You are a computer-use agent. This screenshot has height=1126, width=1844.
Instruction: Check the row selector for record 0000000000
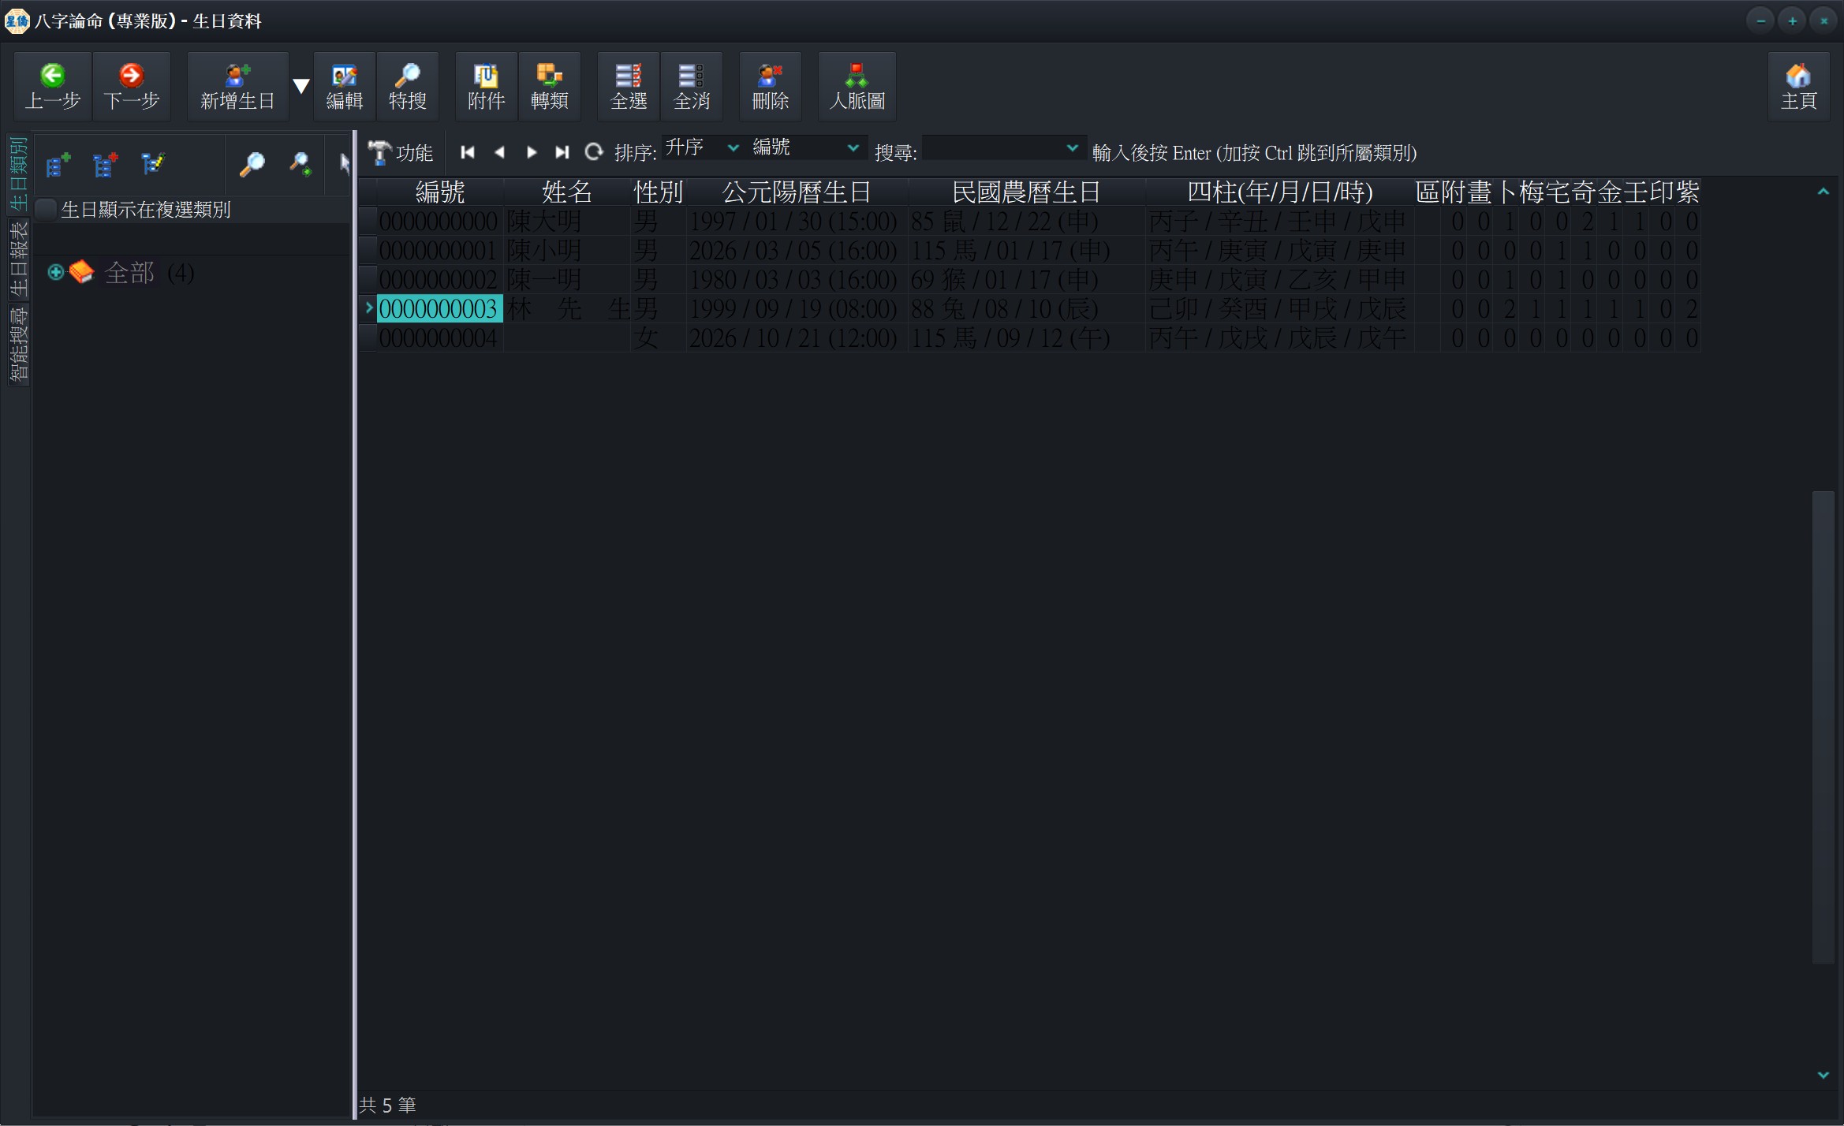click(368, 221)
